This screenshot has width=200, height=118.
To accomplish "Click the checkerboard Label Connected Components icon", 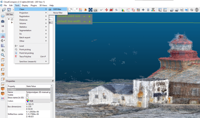I will pyautogui.click(x=90, y=10).
